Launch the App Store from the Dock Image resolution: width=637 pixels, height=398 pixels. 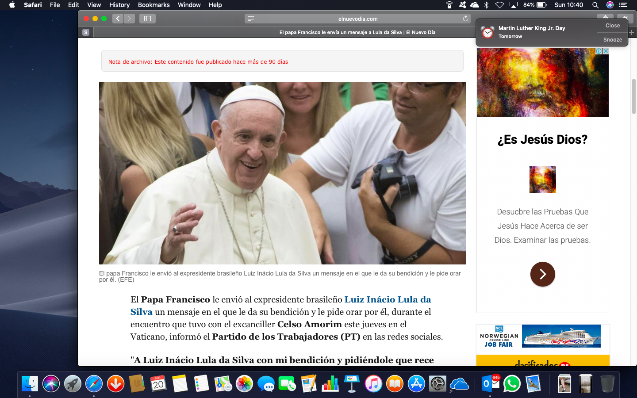[x=416, y=384]
